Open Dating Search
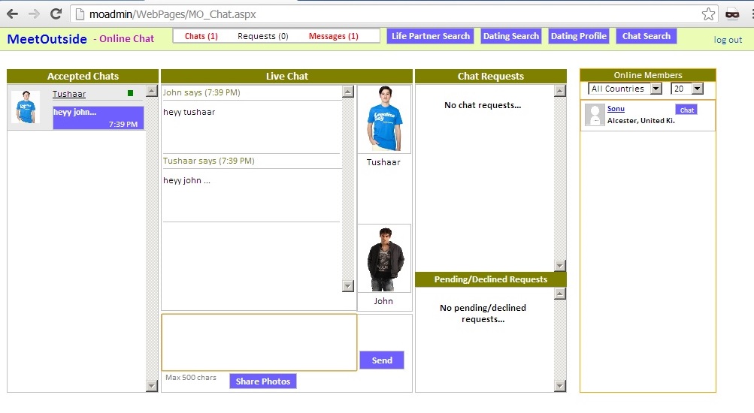The width and height of the screenshot is (754, 413). pyautogui.click(x=510, y=36)
